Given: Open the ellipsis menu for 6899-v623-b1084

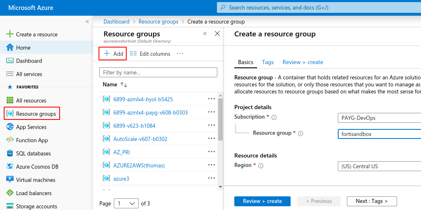Looking at the screenshot, I should pos(212,125).
